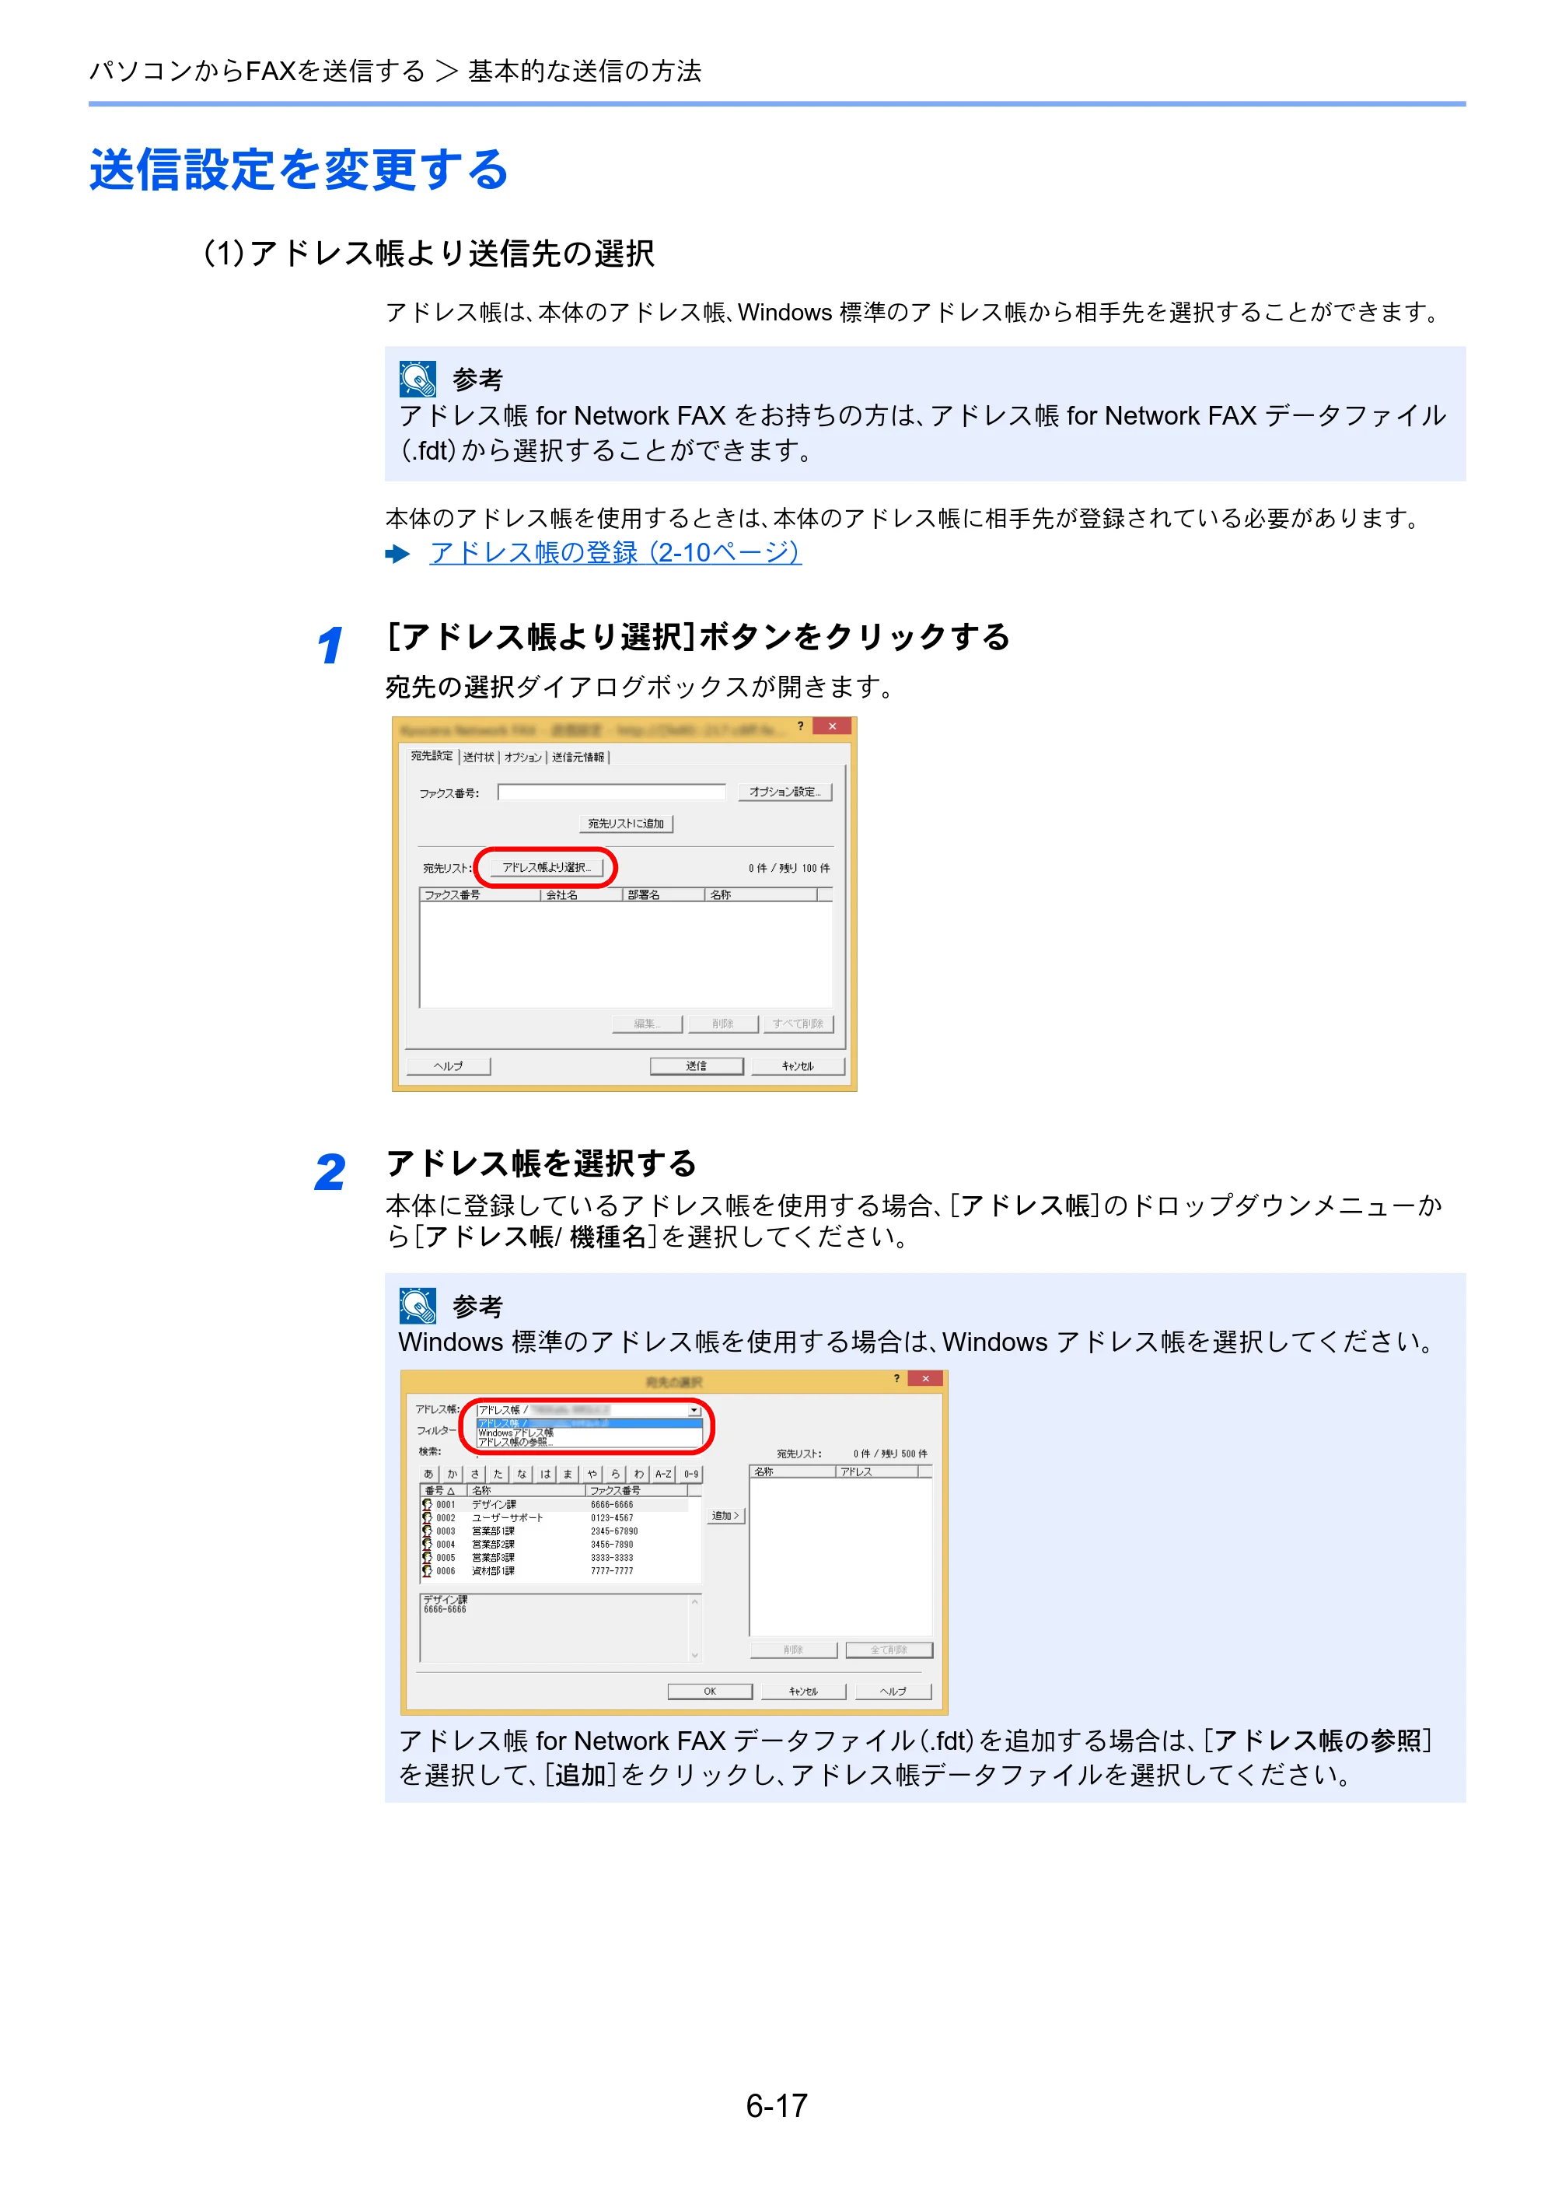Select ユーザーサポート entry name

click(508, 1518)
